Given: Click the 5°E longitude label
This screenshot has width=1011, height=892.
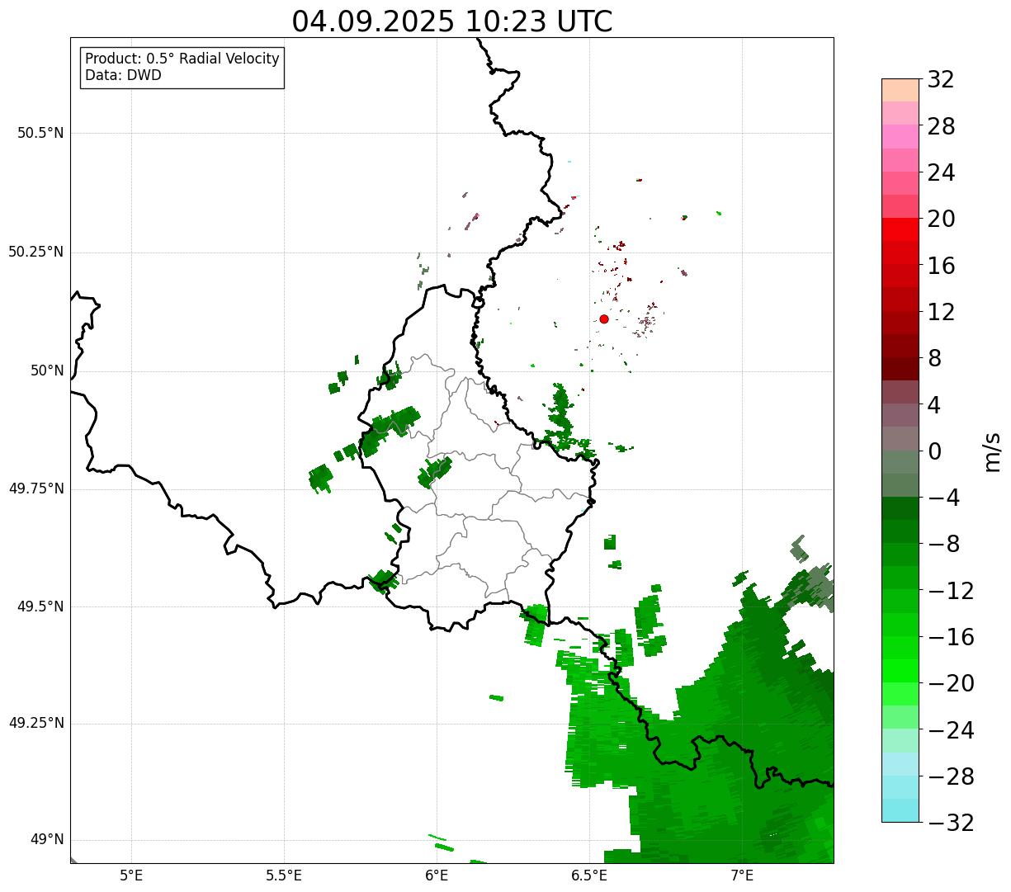Looking at the screenshot, I should click(132, 875).
